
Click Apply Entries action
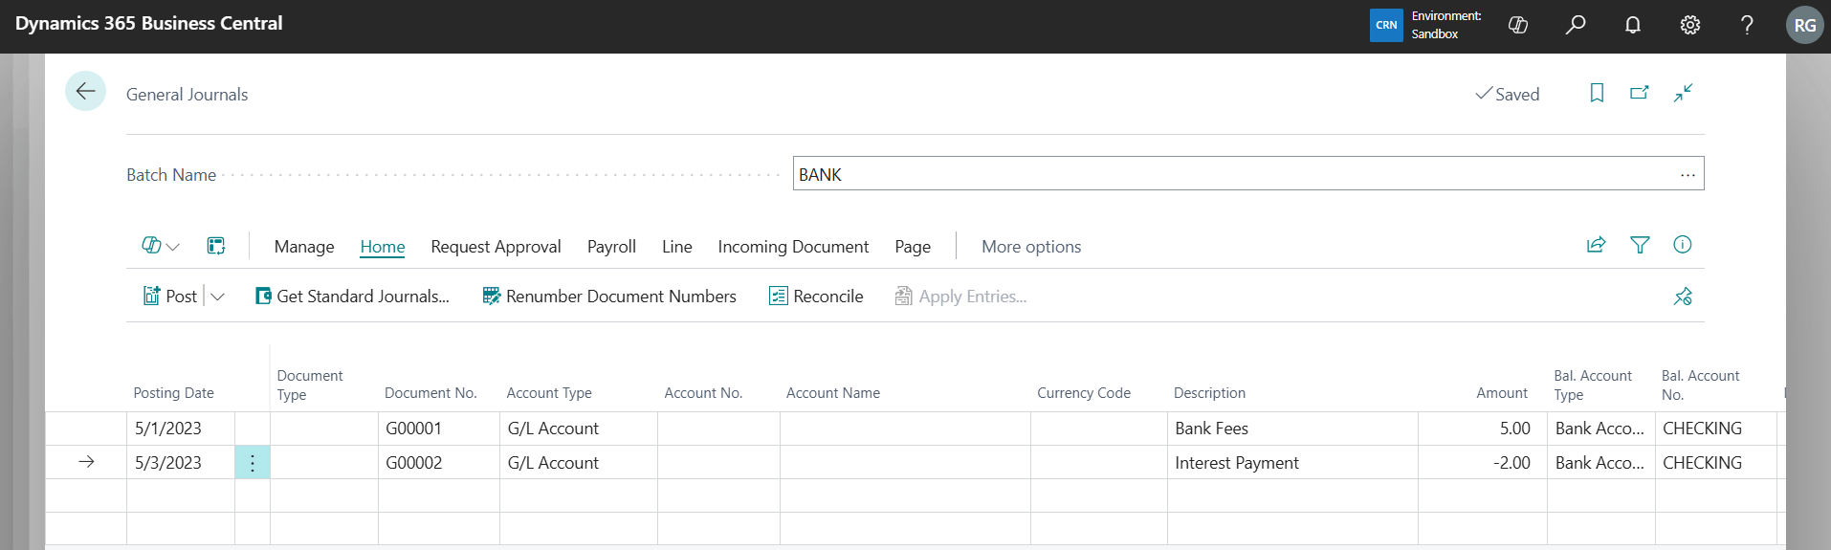point(960,297)
